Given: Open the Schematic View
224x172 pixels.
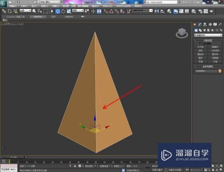Looking at the screenshot, I should tap(187, 11).
